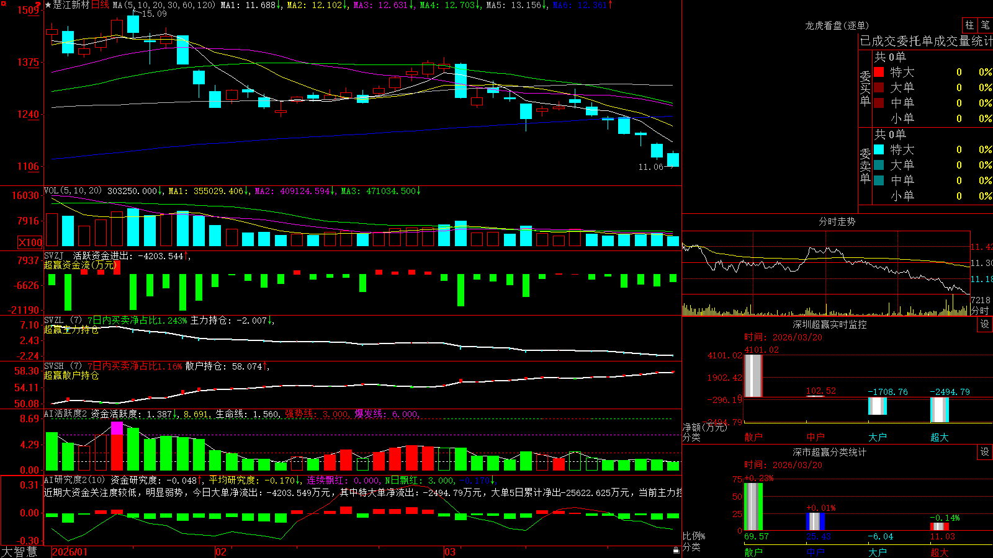Click the small red square icon in the top-left corner
This screenshot has width=993, height=558.
pos(2,2)
